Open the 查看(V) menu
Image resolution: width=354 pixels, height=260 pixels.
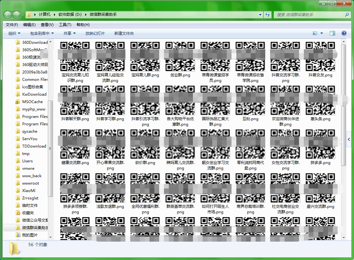coord(47,25)
